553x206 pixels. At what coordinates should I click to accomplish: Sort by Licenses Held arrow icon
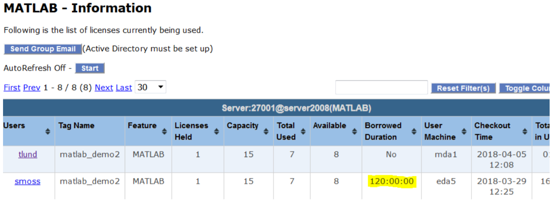pos(217,132)
